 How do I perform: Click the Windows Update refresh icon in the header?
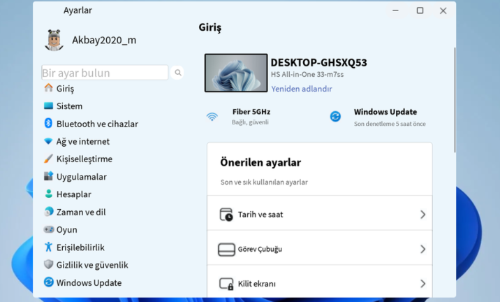coord(335,117)
